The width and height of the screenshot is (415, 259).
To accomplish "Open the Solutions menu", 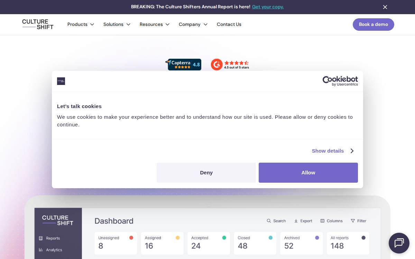I will tap(113, 25).
